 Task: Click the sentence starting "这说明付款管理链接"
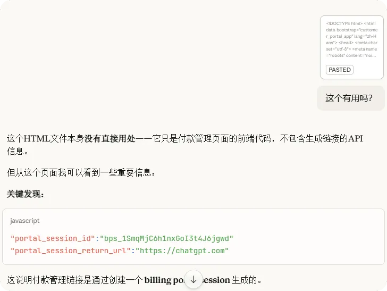pos(134,280)
